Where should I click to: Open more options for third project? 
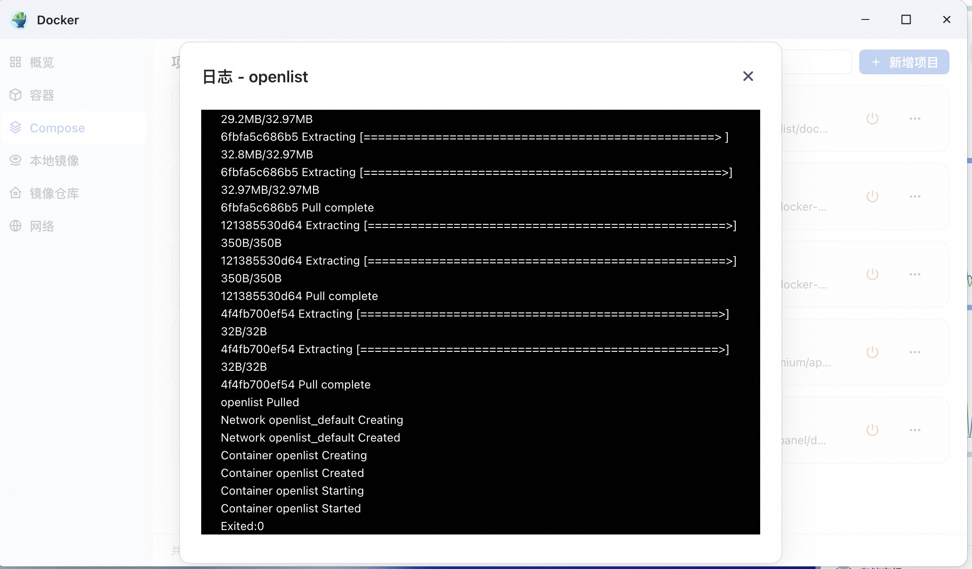[x=915, y=274]
